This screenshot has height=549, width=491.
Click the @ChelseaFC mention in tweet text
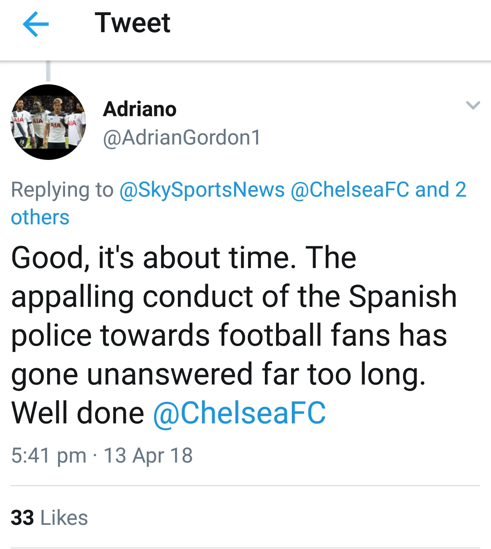240,412
